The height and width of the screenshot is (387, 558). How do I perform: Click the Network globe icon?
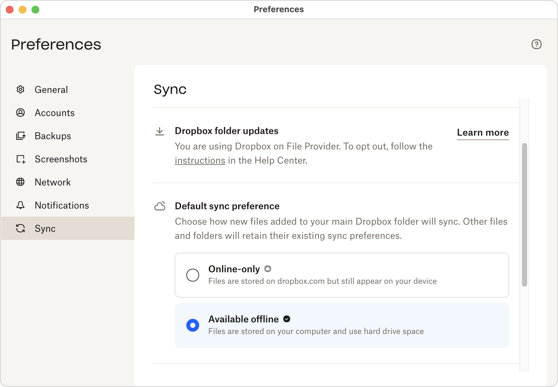(21, 182)
